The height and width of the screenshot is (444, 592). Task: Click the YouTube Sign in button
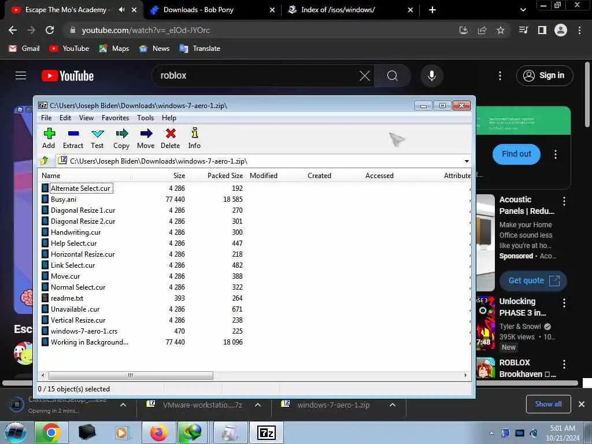544,76
